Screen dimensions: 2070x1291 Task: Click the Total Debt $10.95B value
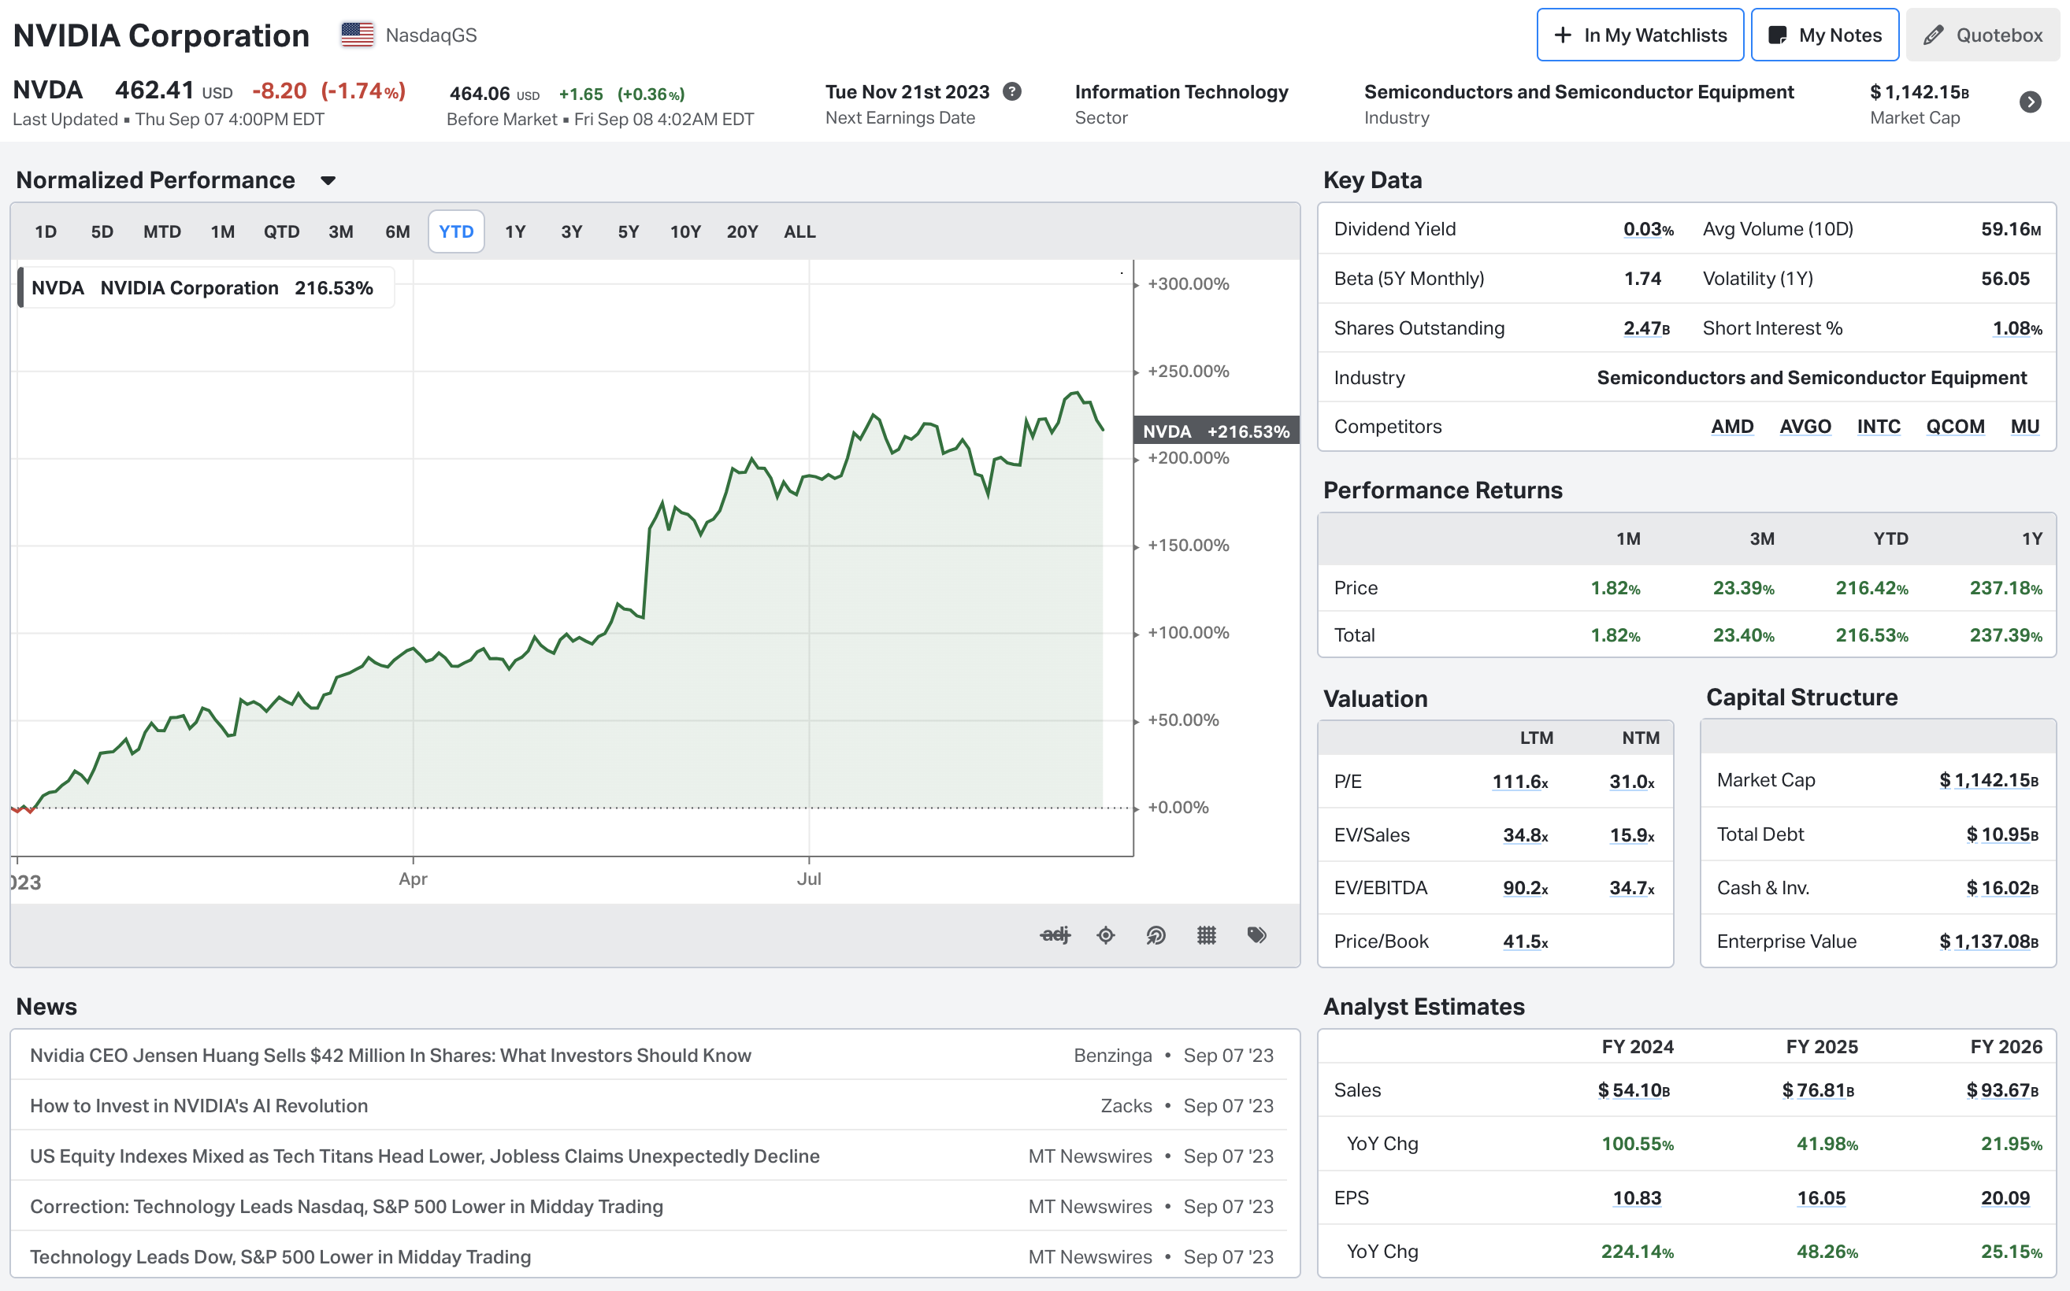[x=2002, y=834]
